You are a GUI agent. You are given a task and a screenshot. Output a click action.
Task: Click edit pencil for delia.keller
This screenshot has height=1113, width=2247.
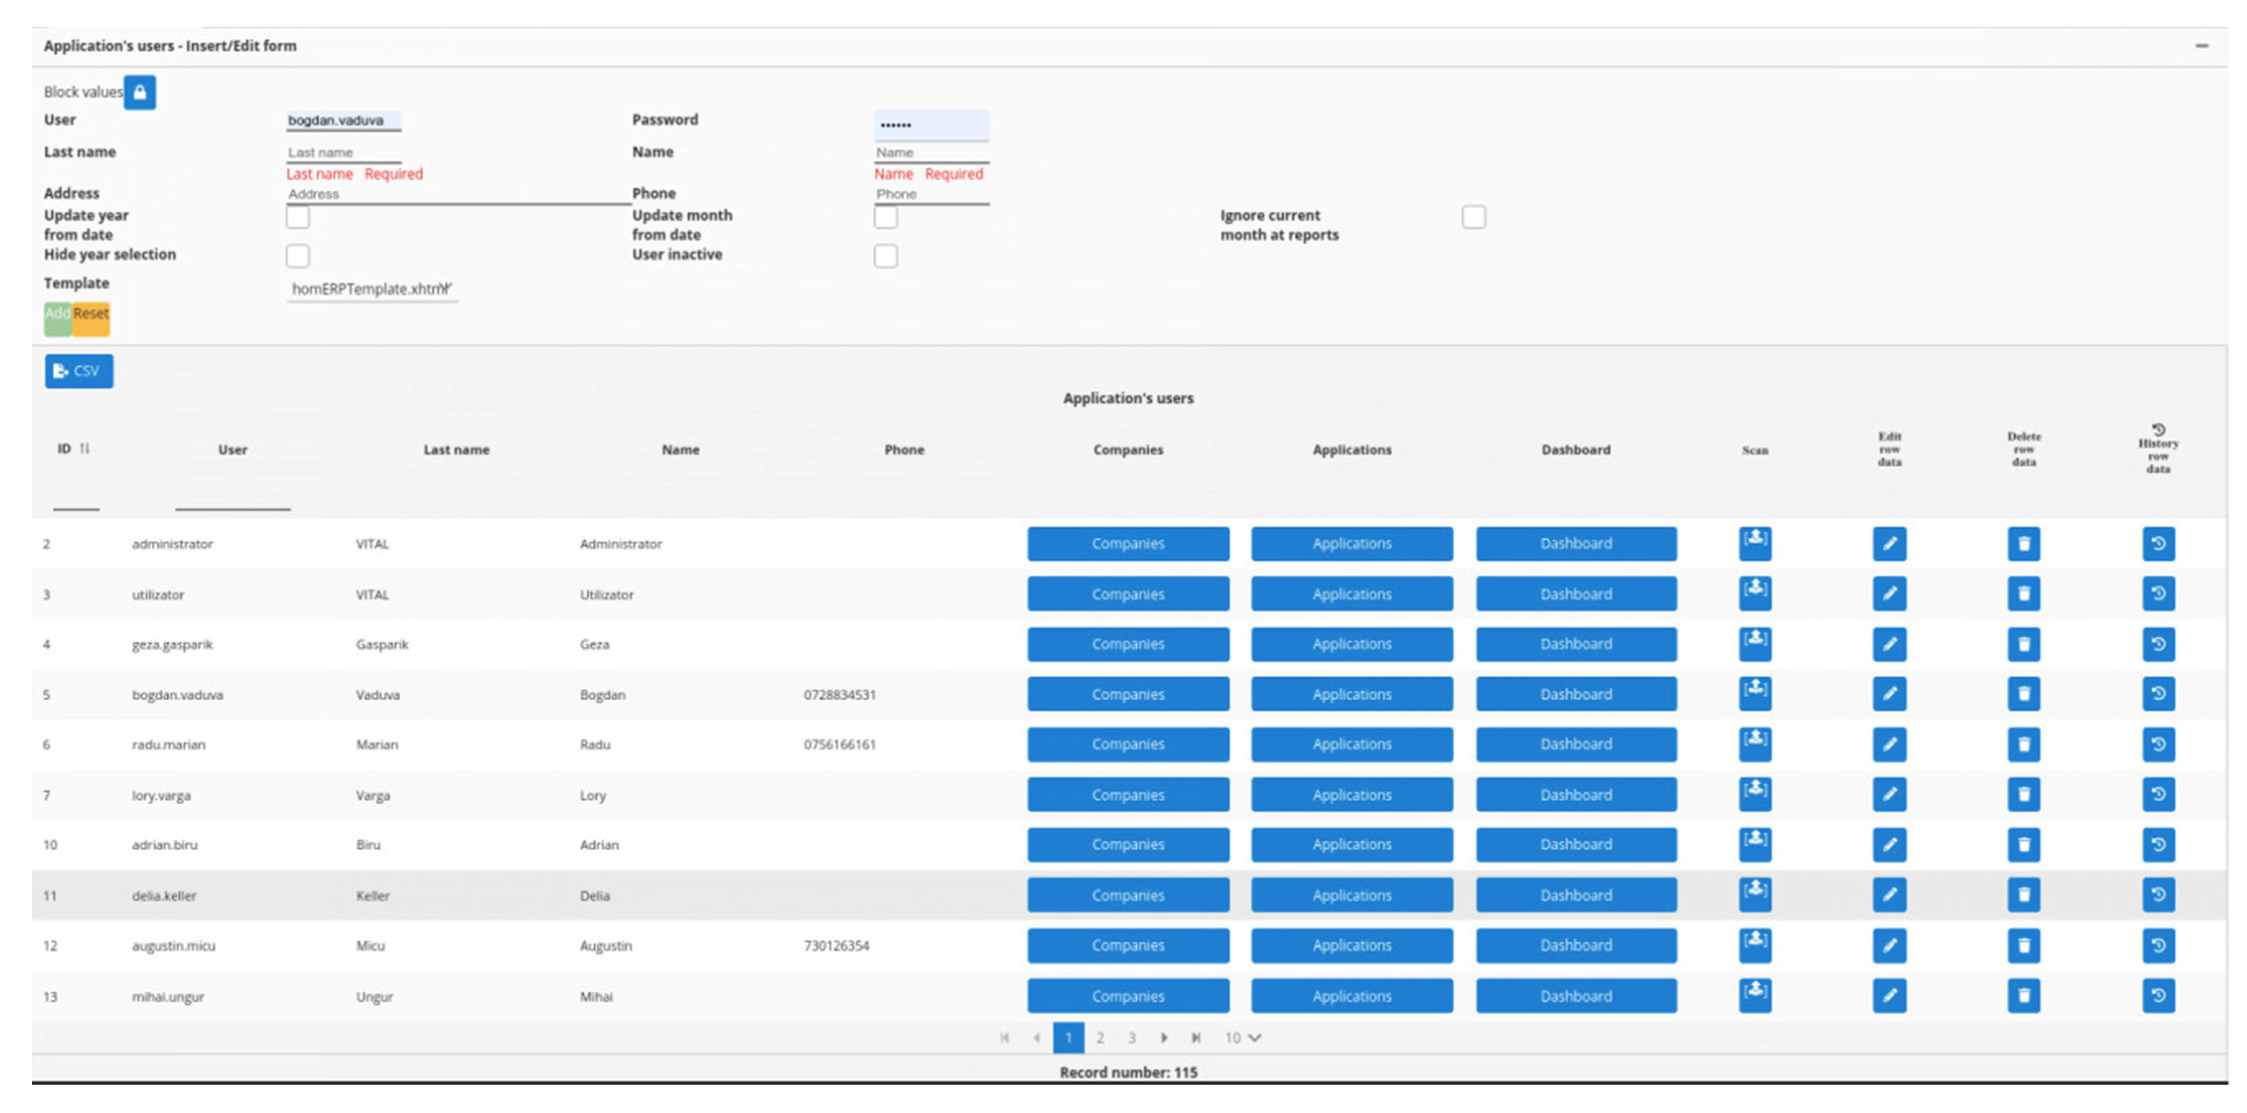click(x=1888, y=895)
